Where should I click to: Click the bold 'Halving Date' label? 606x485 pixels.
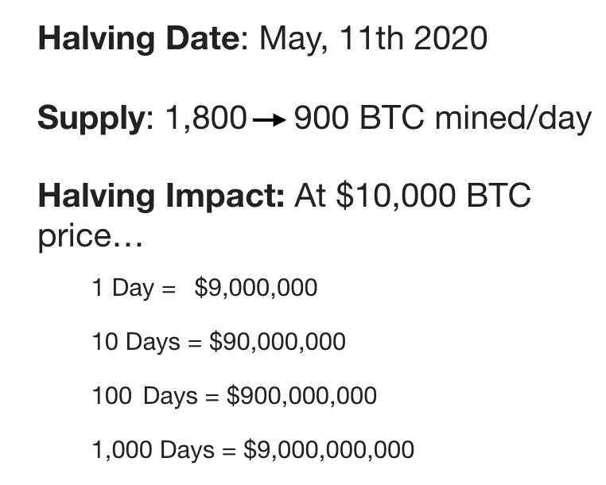tap(139, 39)
